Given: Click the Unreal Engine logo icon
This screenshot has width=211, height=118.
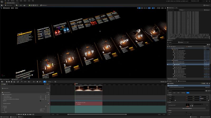Looking at the screenshot, I should point(2,2).
